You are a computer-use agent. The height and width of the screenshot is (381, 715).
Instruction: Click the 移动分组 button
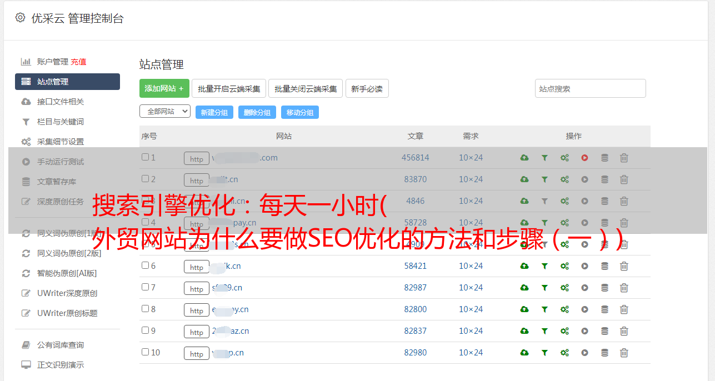300,112
